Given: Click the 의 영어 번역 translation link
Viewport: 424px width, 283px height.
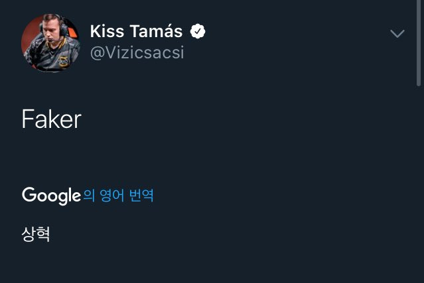Looking at the screenshot, I should (x=118, y=196).
